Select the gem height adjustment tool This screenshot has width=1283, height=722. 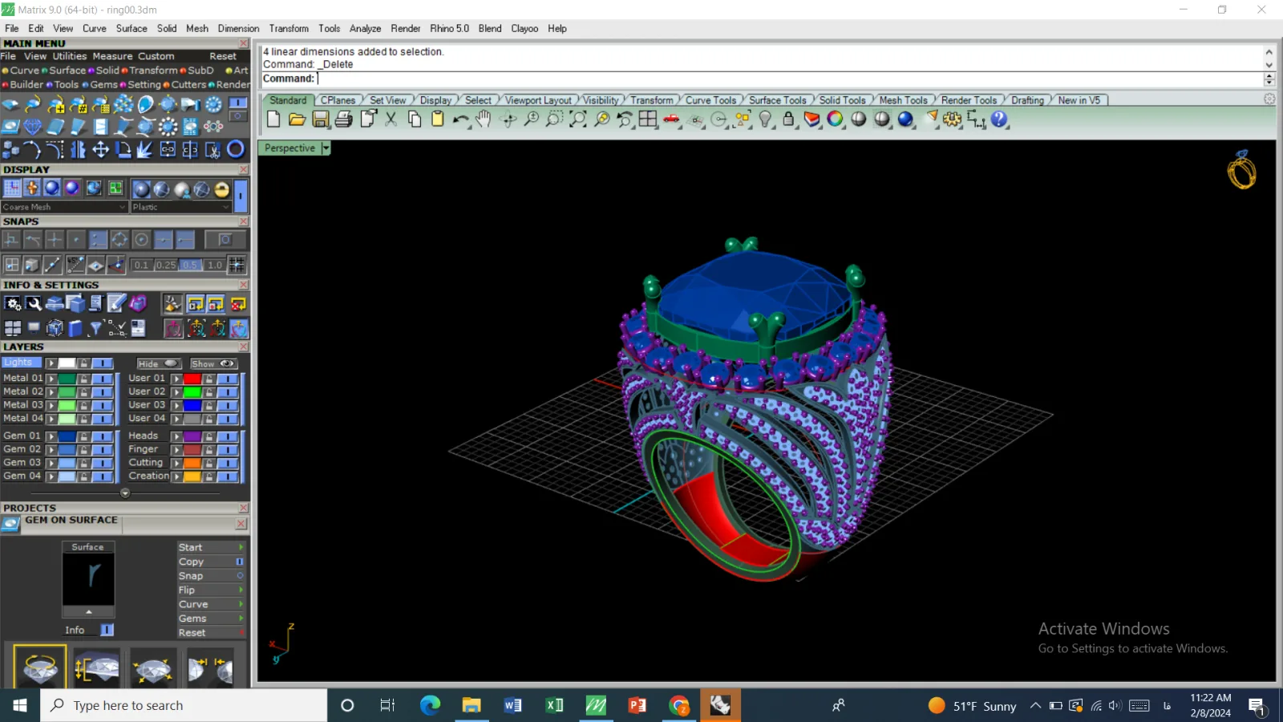tap(97, 667)
